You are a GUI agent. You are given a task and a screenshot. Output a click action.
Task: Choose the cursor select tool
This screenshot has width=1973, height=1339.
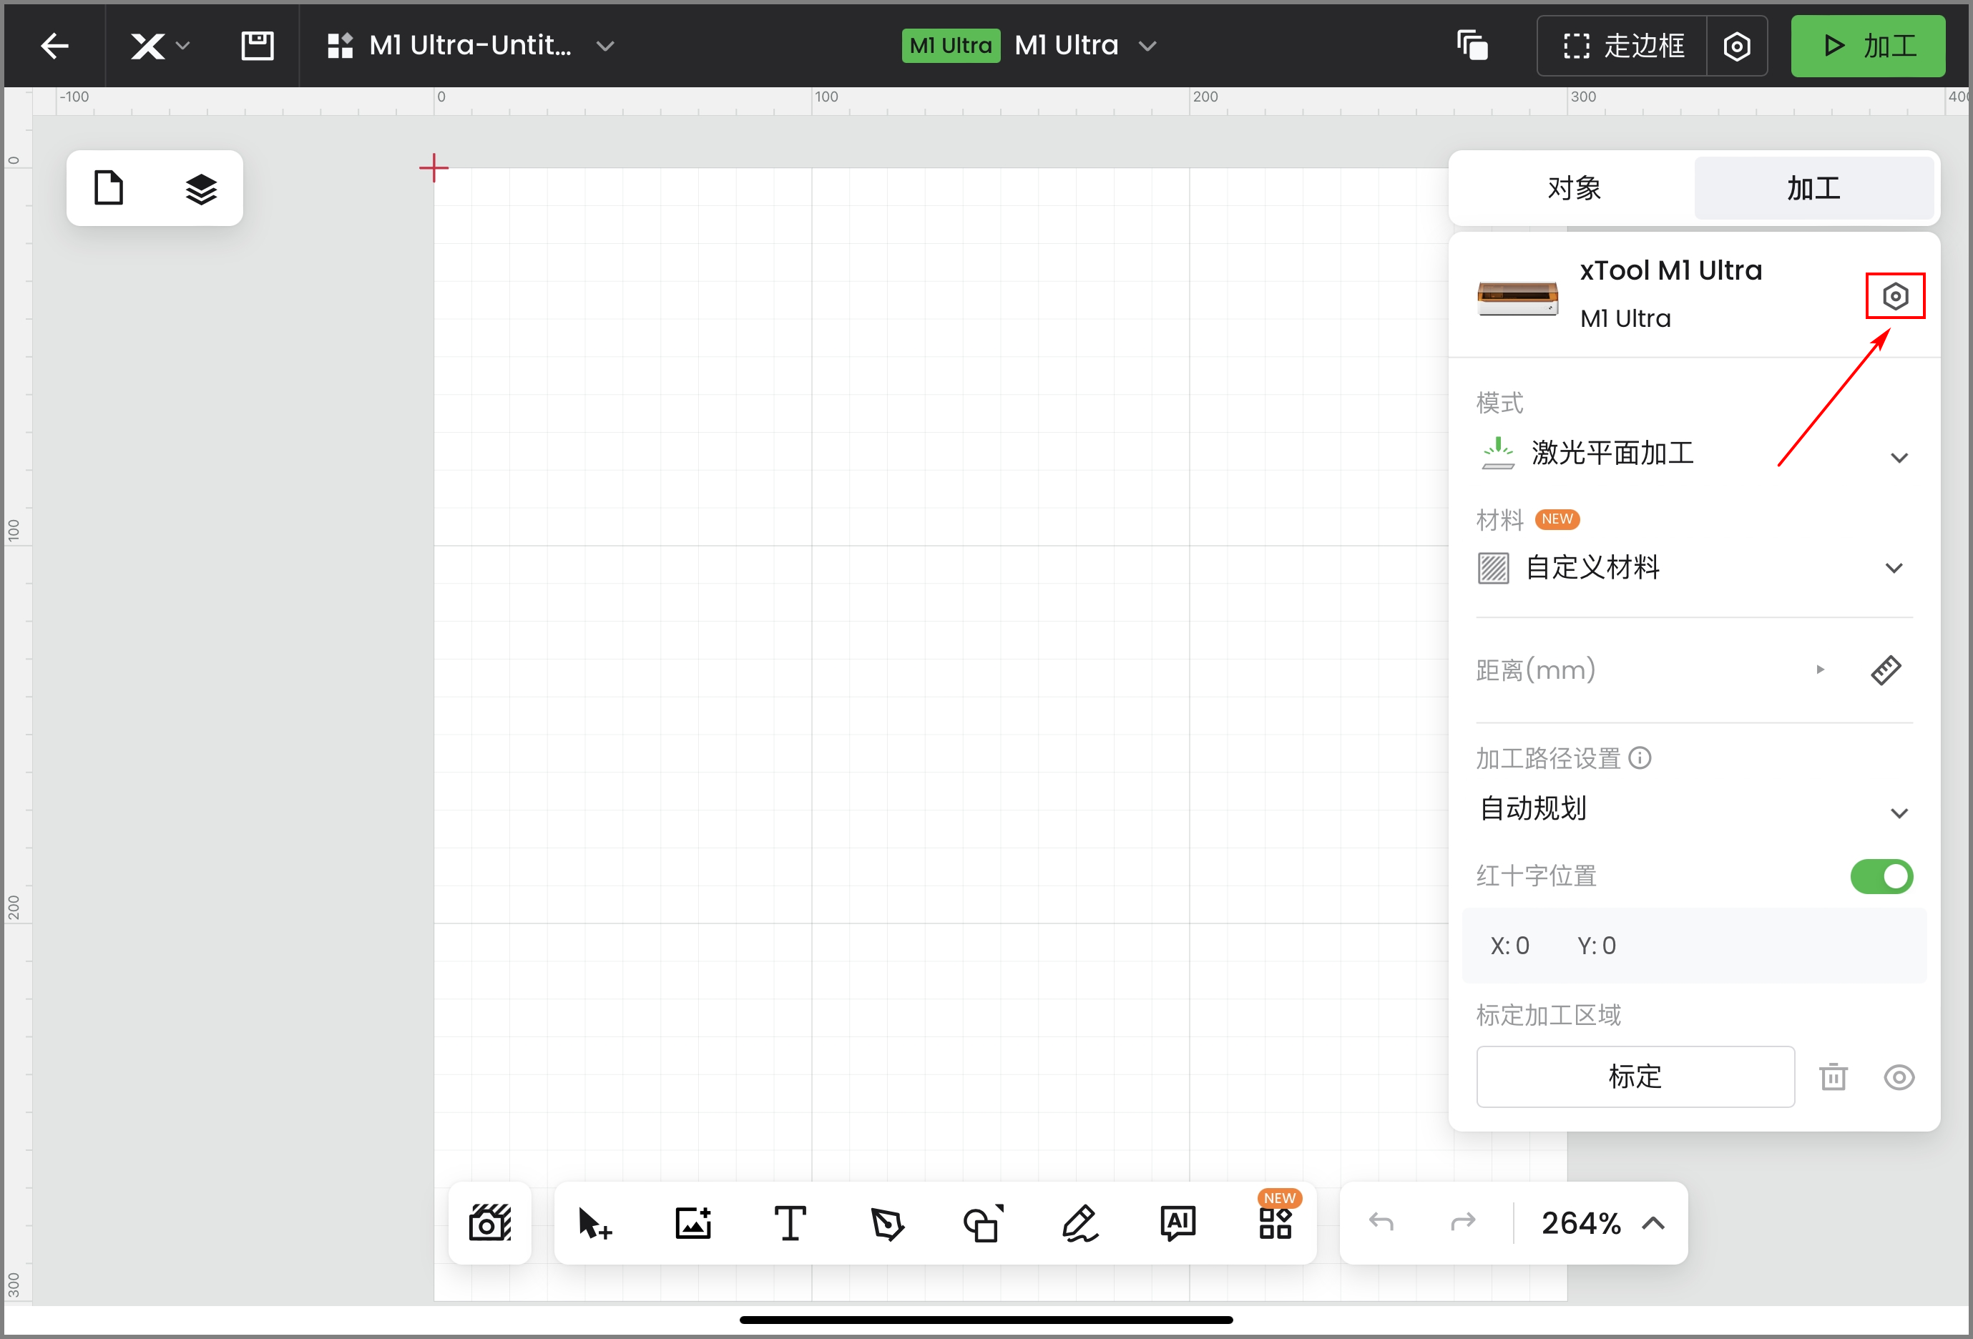(594, 1224)
